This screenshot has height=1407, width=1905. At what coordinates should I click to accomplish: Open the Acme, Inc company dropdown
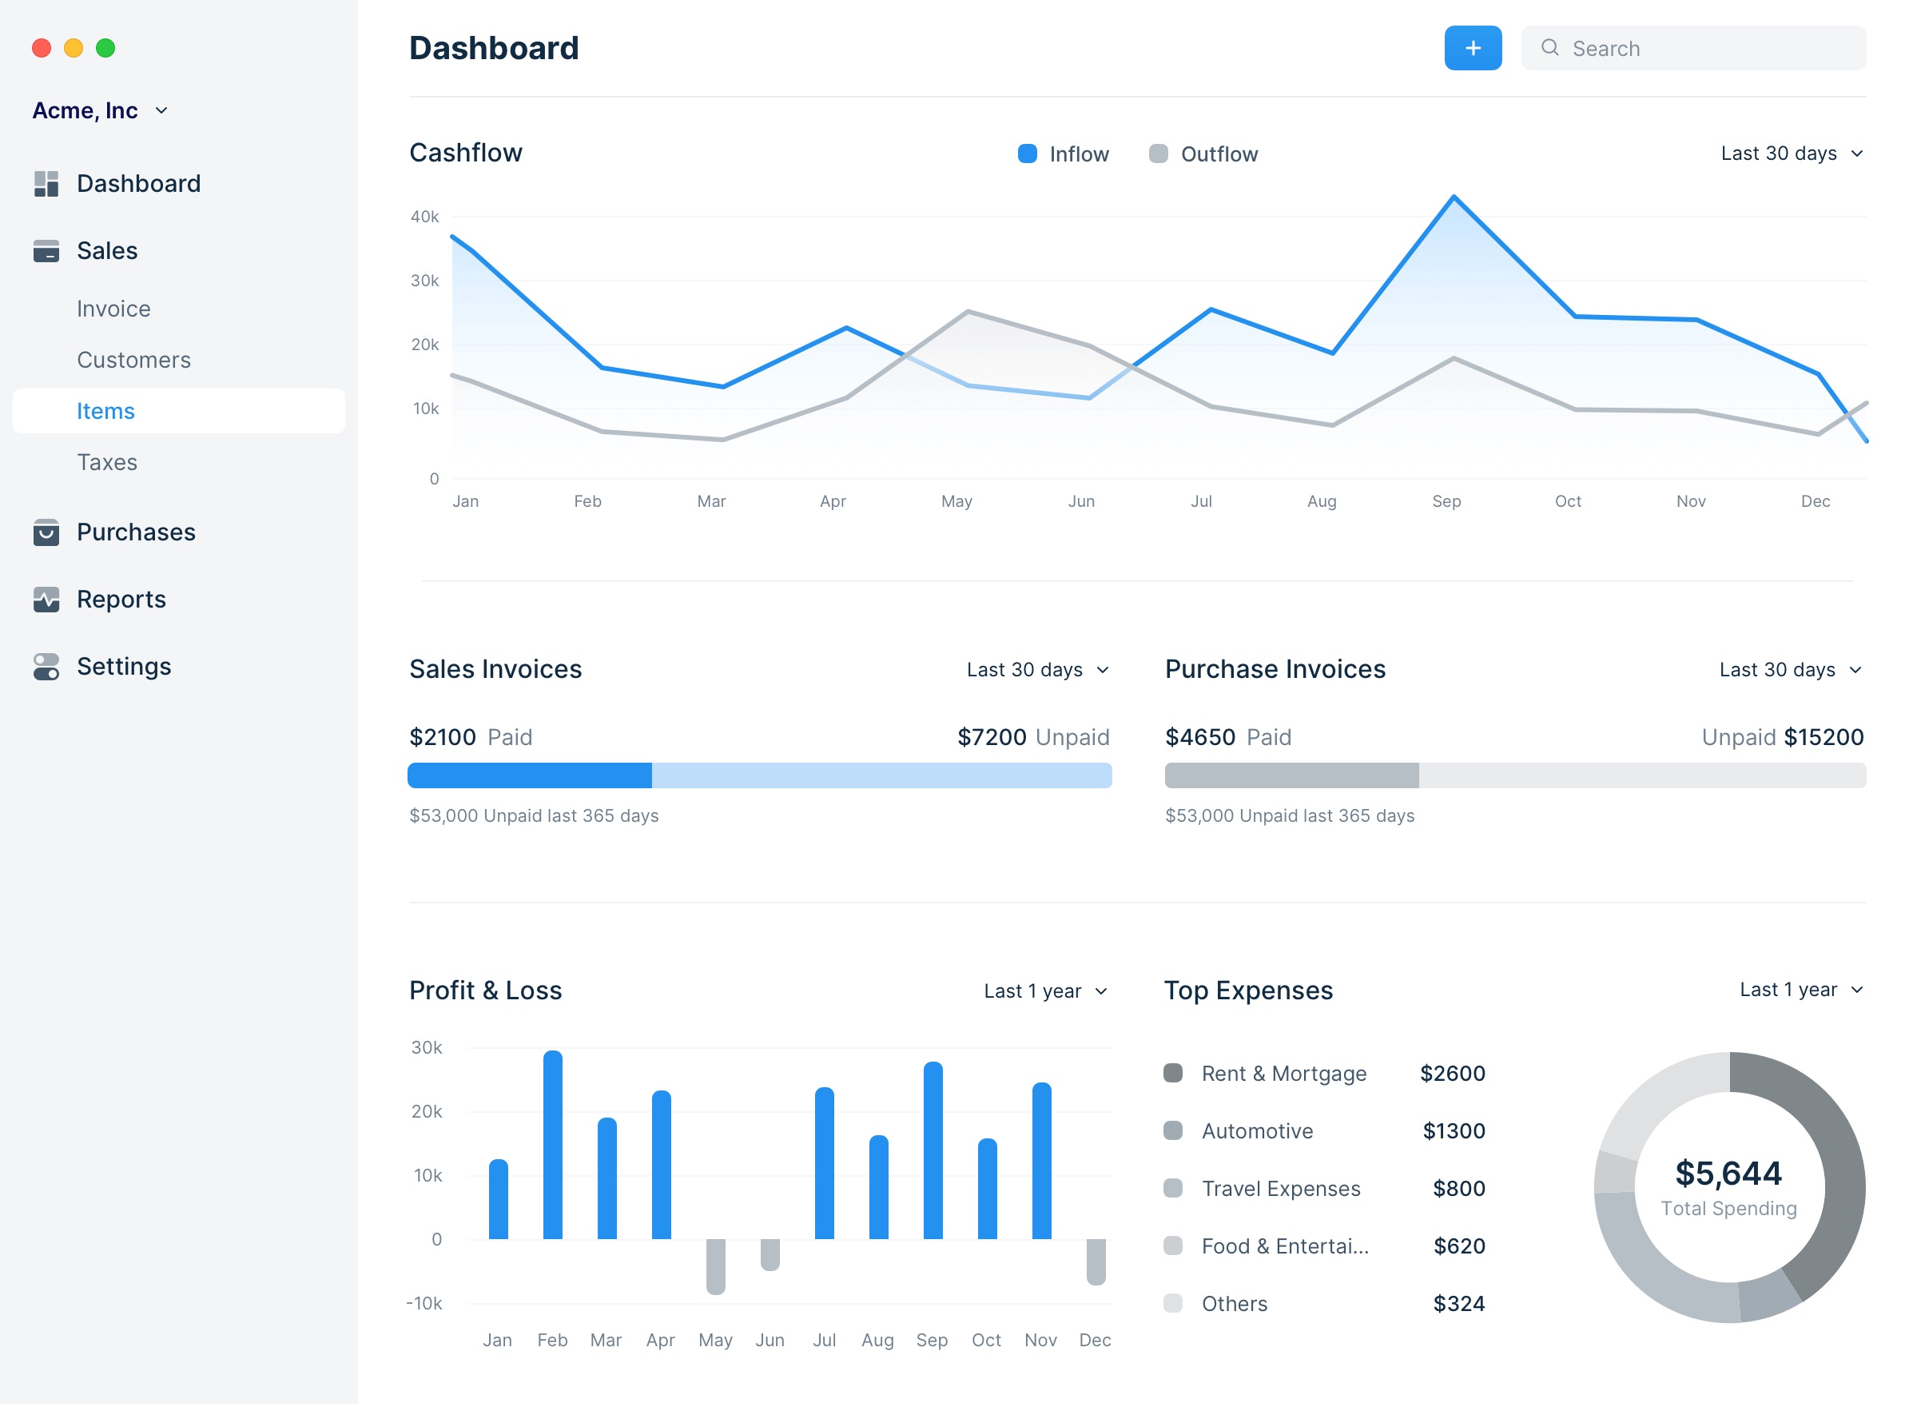(101, 110)
